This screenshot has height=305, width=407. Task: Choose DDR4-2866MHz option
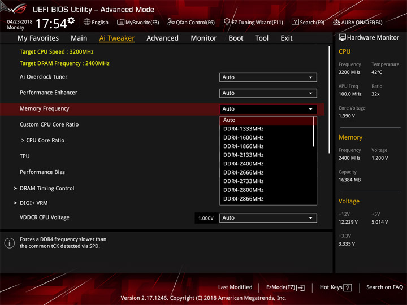click(267, 199)
